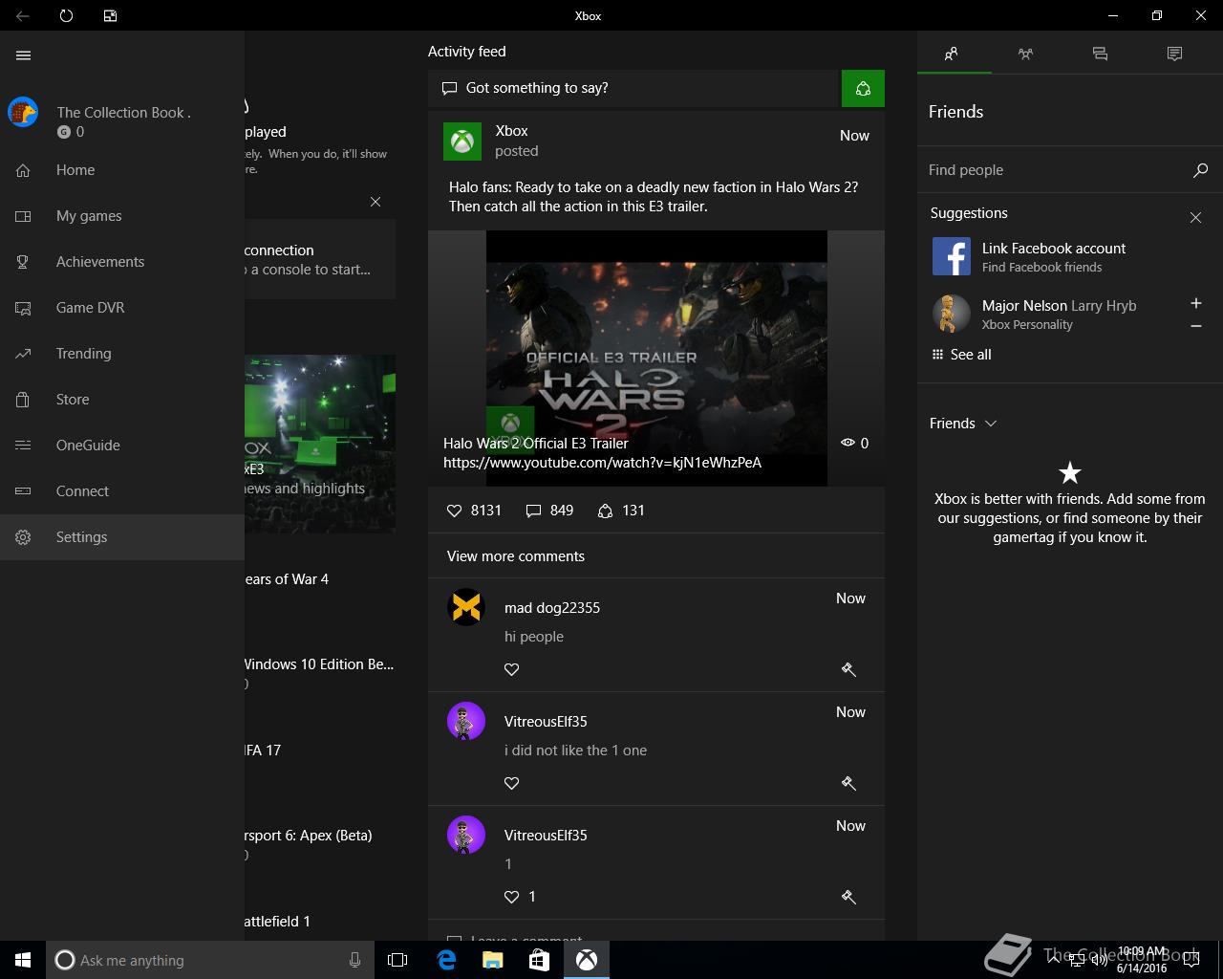Screen dimensions: 1223x979
Task: Open the Windows Store taskbar icon
Action: (539, 960)
